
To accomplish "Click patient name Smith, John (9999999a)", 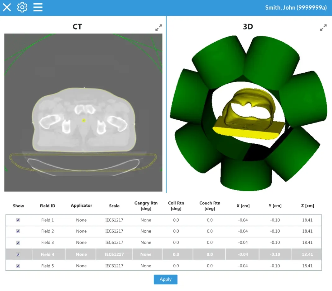I will [296, 8].
